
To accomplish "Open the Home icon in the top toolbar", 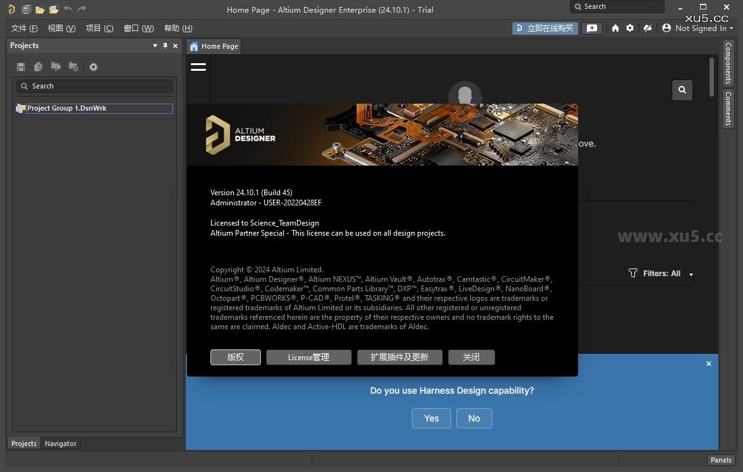I will click(x=615, y=28).
